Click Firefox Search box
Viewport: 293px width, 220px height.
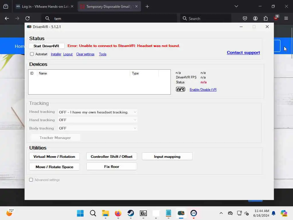[205, 19]
